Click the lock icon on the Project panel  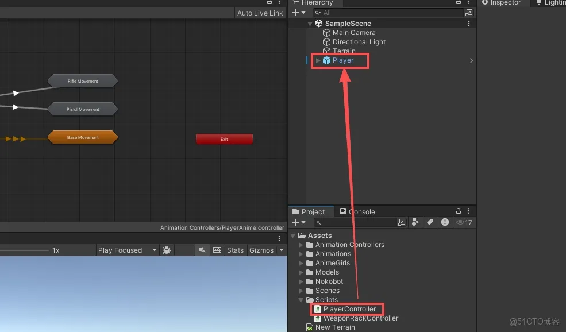458,211
